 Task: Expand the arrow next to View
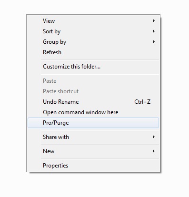click(x=153, y=21)
